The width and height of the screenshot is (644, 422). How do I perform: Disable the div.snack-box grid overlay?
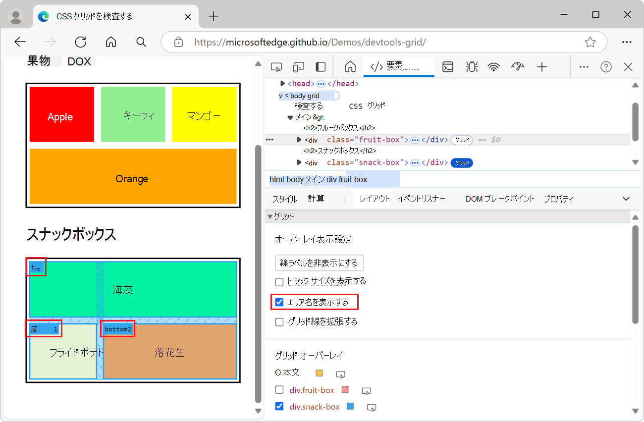pyautogui.click(x=279, y=407)
